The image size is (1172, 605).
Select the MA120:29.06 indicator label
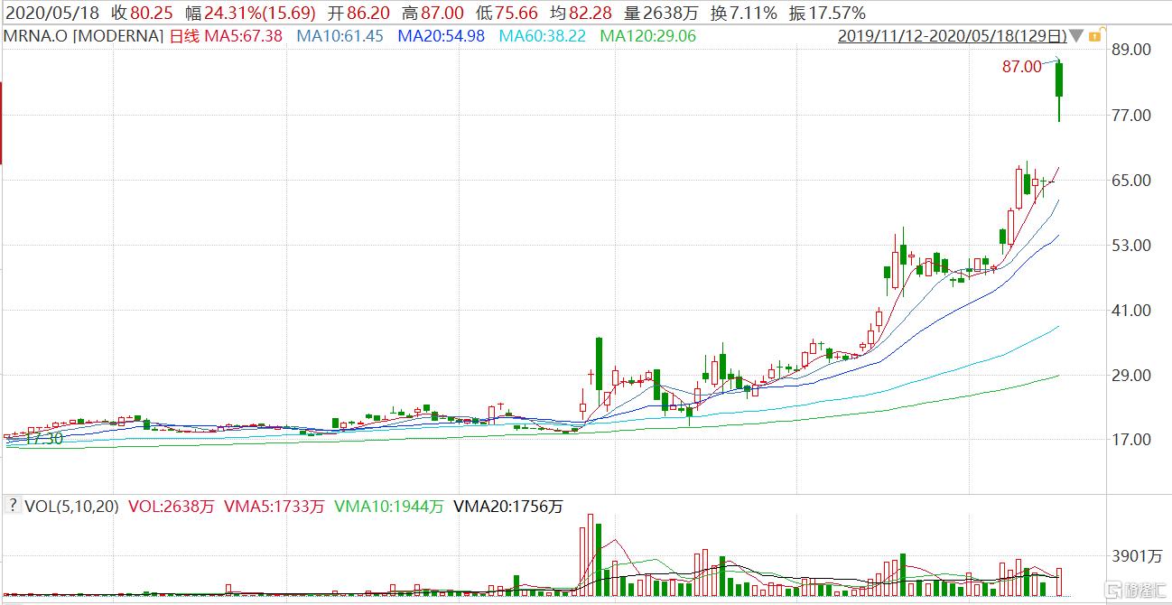tap(647, 36)
